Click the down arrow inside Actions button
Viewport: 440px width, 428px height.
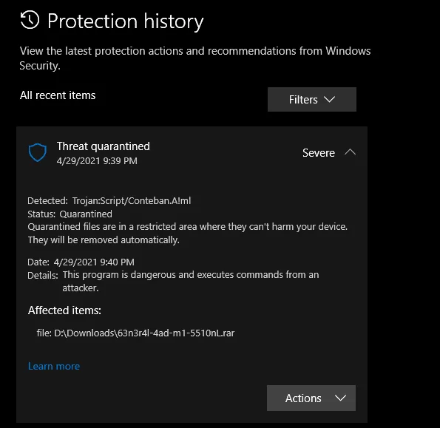coord(340,398)
